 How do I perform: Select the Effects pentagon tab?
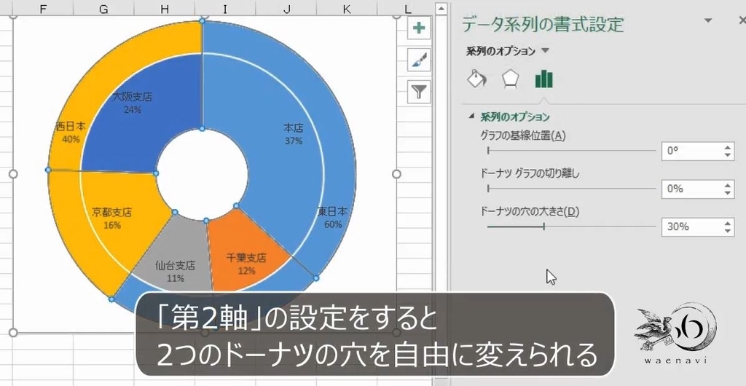point(510,79)
